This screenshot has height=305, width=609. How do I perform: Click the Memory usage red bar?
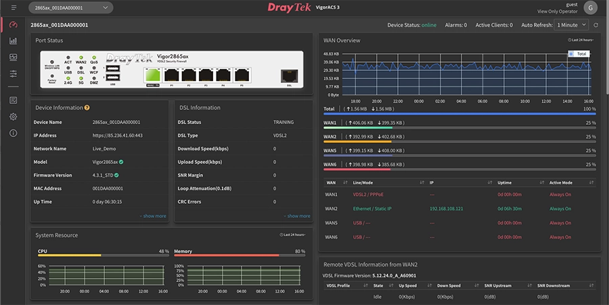pos(227,255)
